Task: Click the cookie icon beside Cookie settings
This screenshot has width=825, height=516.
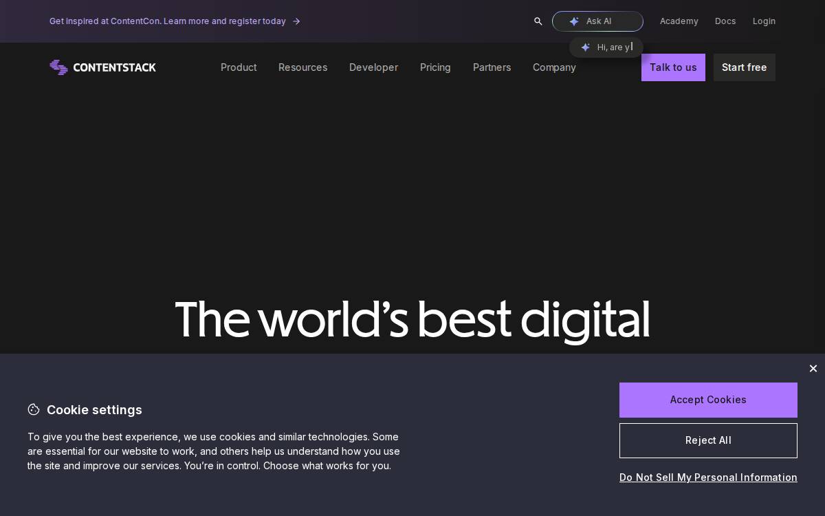Action: [x=34, y=409]
